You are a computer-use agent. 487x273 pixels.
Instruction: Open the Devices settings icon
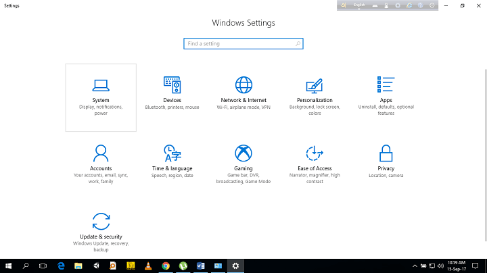pyautogui.click(x=172, y=85)
